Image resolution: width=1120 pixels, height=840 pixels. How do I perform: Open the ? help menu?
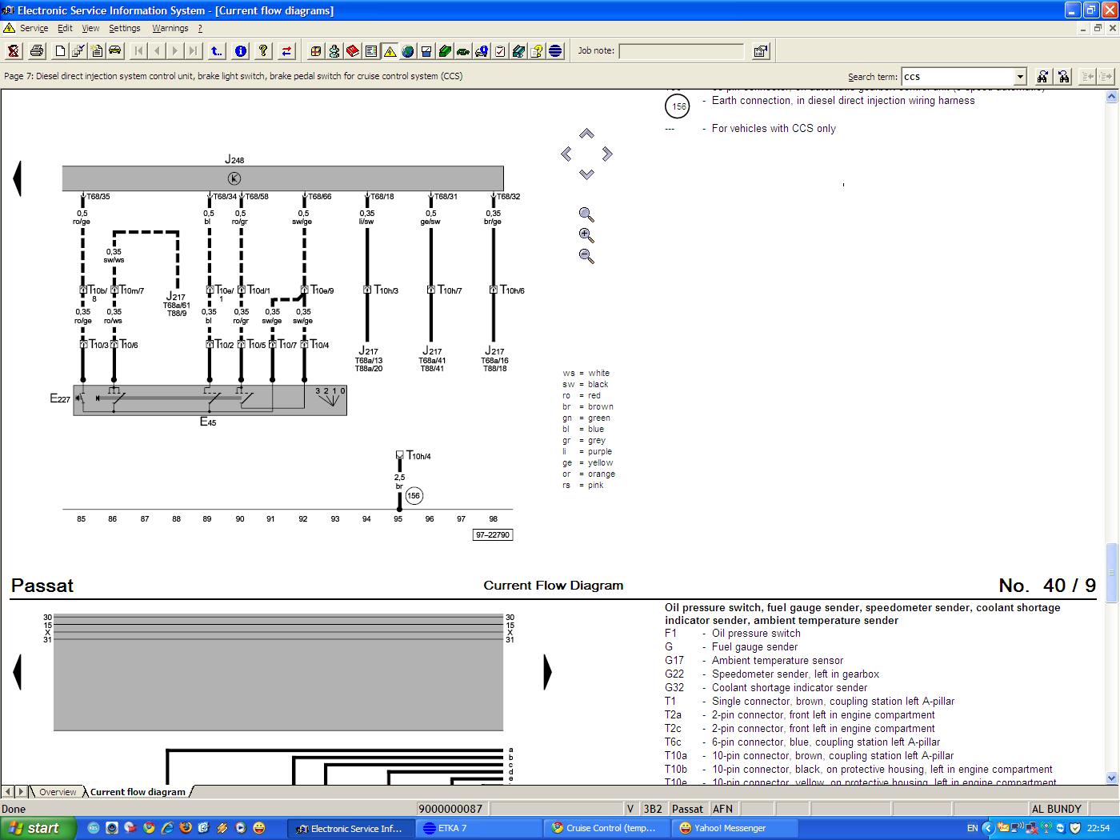click(x=200, y=28)
